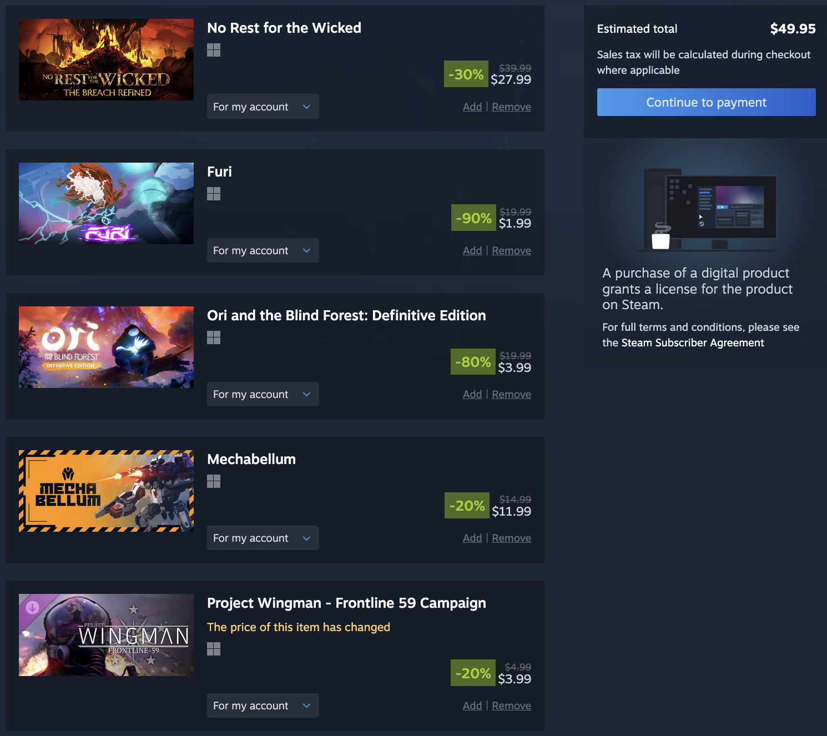Open the Ori and the Blind Forest thumbnail
Image resolution: width=827 pixels, height=736 pixels.
106,347
